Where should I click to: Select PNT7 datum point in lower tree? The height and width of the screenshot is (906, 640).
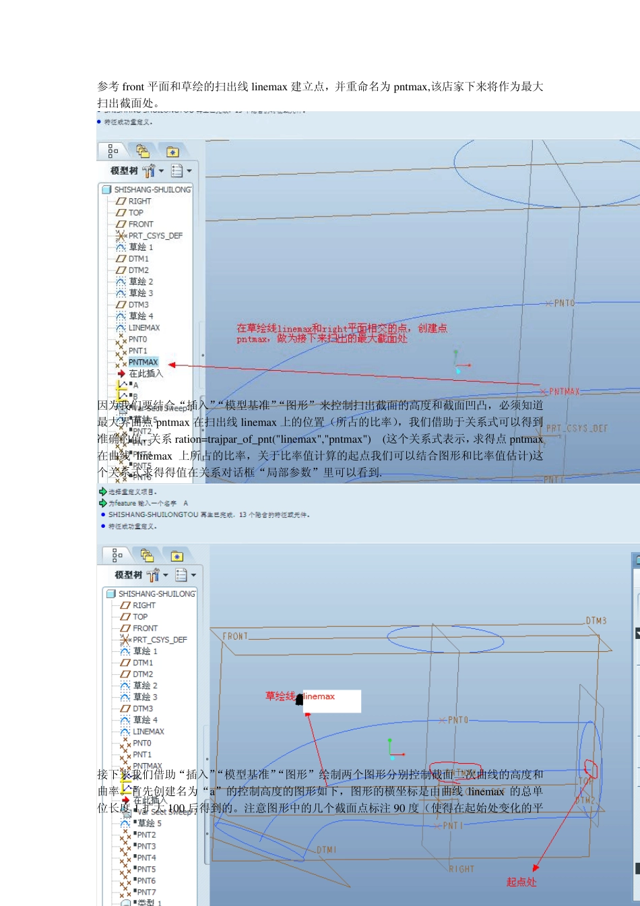coord(146,892)
